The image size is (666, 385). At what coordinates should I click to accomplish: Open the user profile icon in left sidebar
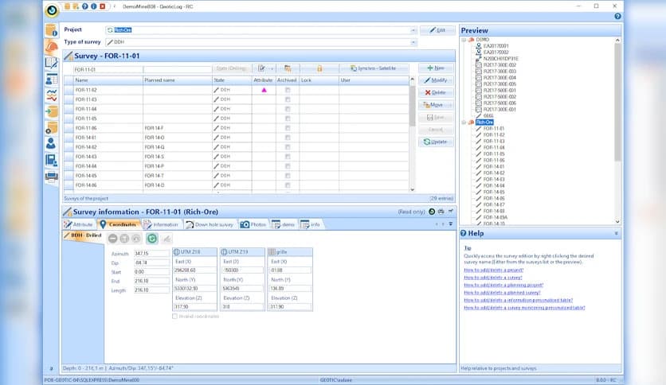(x=51, y=143)
